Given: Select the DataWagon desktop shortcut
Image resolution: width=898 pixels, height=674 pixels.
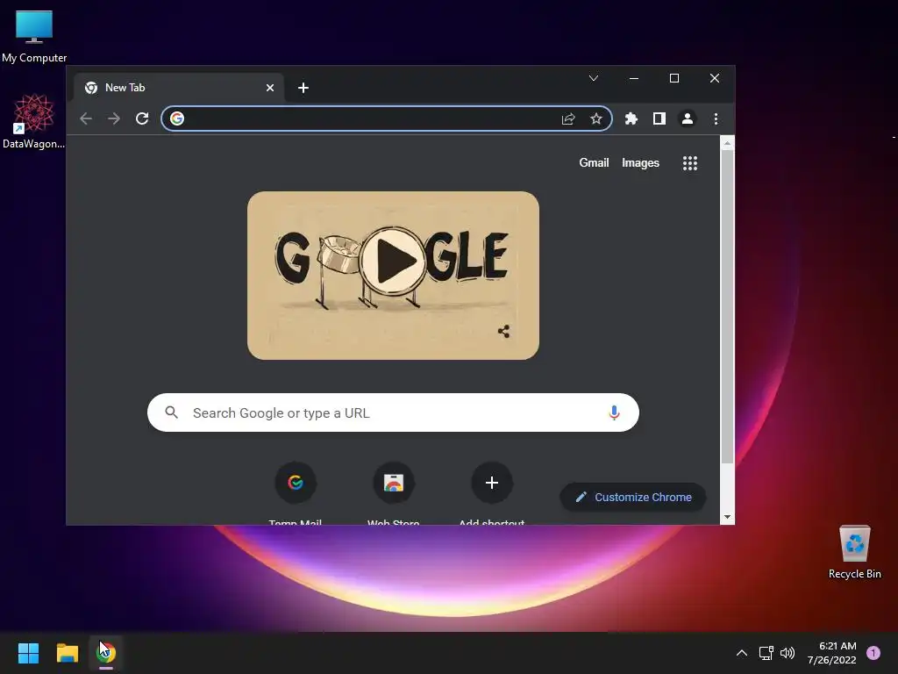Looking at the screenshot, I should (34, 121).
